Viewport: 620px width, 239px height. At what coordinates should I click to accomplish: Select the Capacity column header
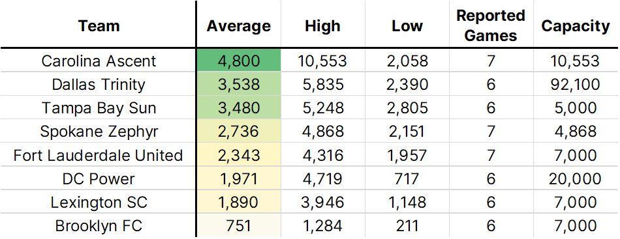(576, 26)
